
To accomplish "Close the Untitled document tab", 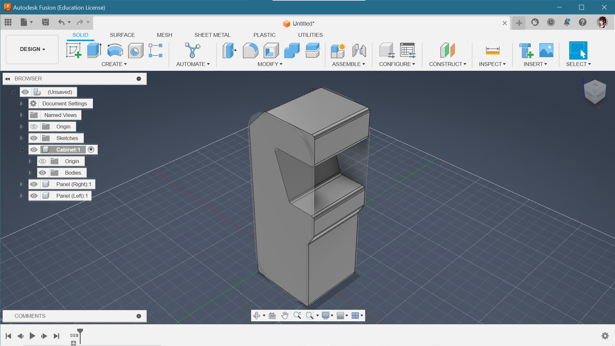I will click(504, 23).
